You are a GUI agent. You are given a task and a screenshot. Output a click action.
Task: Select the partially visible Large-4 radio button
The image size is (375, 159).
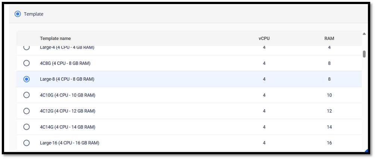tap(26, 48)
